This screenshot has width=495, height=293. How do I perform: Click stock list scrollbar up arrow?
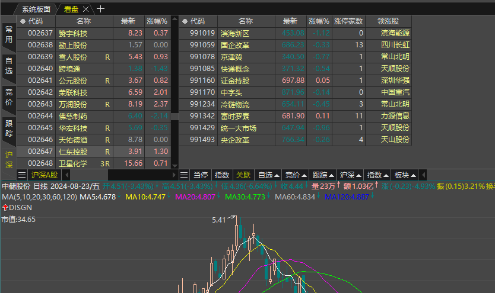[174, 19]
